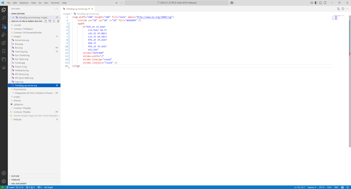351x189 pixels.
Task: Collapse the Images folder
Action: 17,36
